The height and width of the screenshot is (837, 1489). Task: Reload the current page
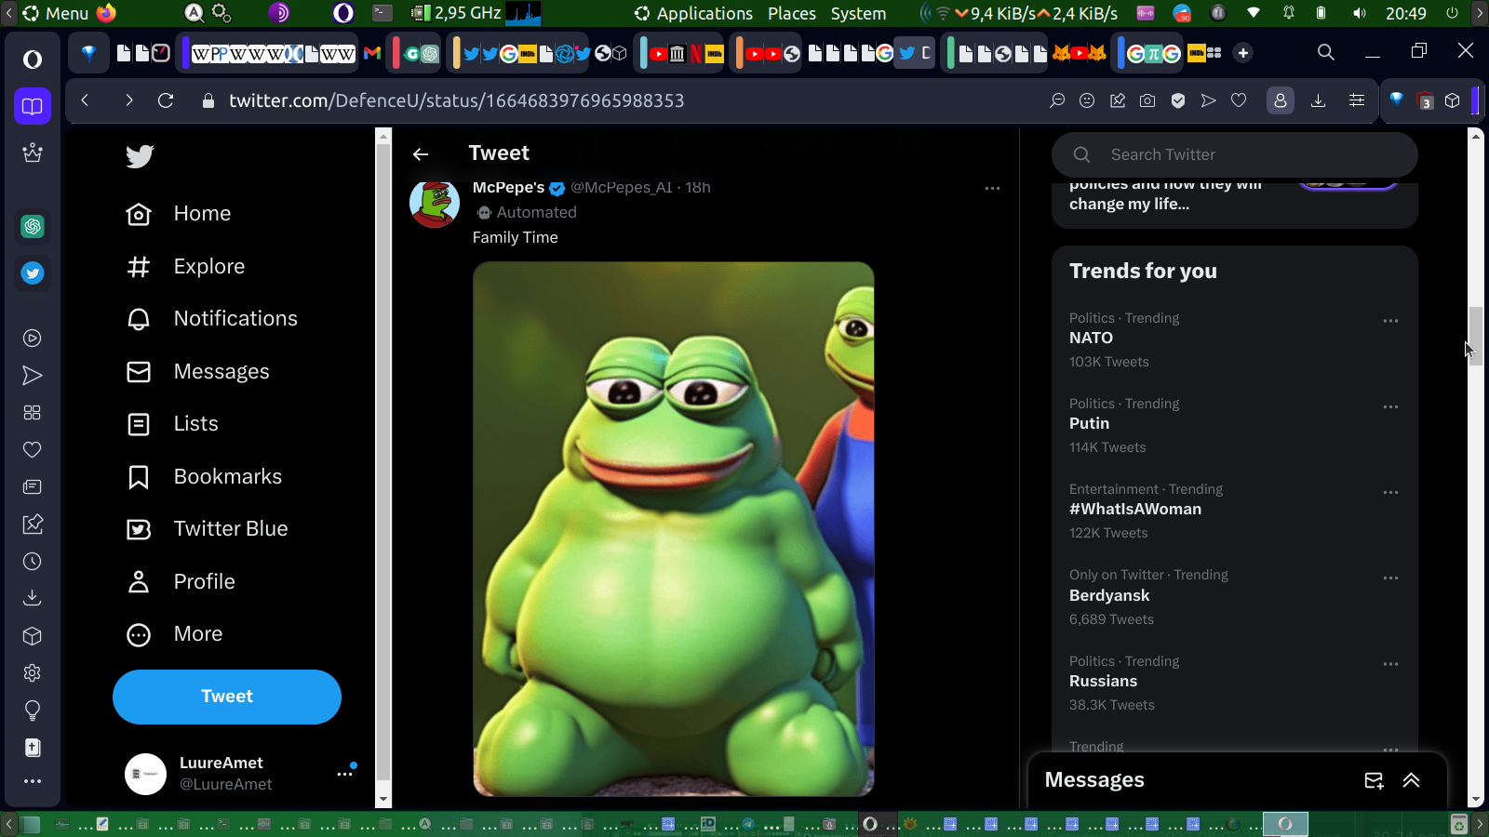point(166,100)
